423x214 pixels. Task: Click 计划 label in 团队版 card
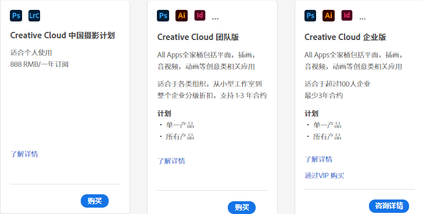point(164,113)
